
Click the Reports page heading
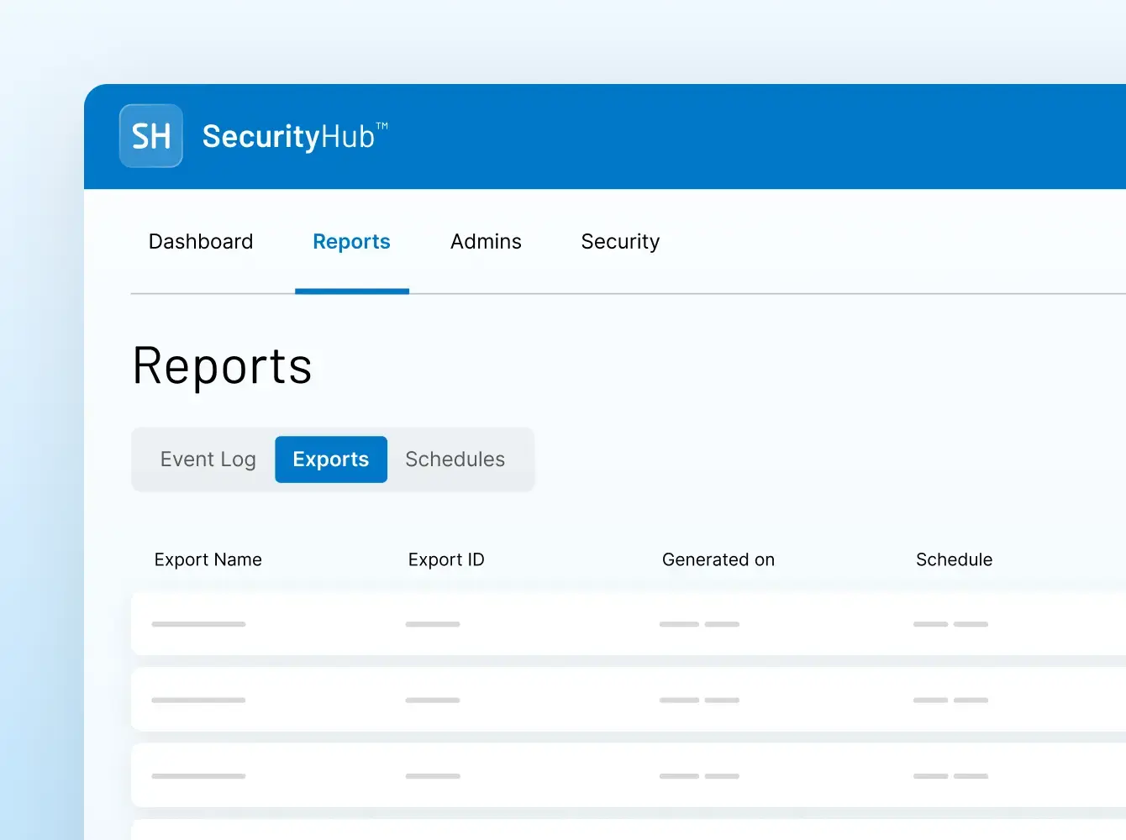[222, 365]
